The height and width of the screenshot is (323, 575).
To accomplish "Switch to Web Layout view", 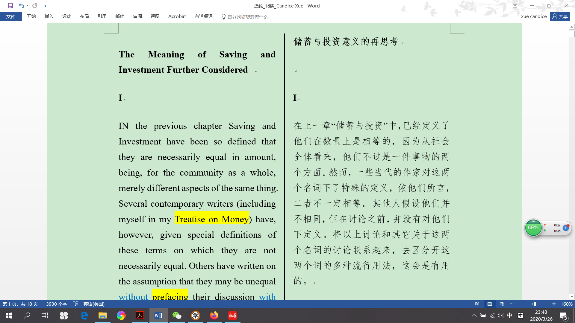I will point(502,304).
